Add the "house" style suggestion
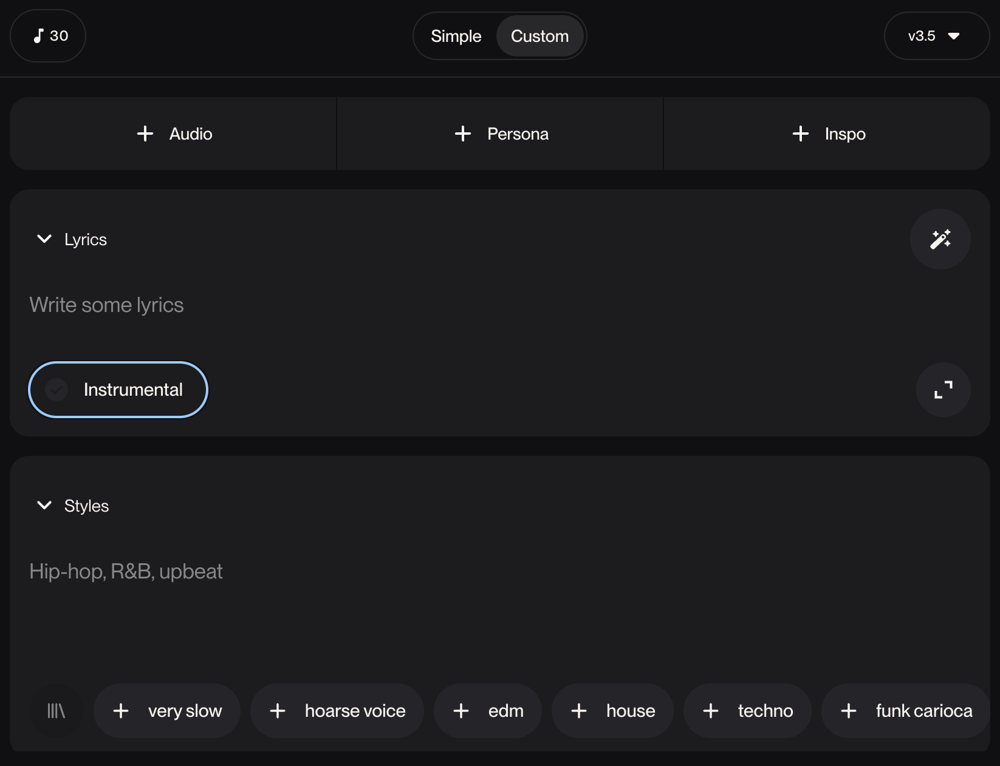Screen dimensions: 1000x766 [612, 711]
